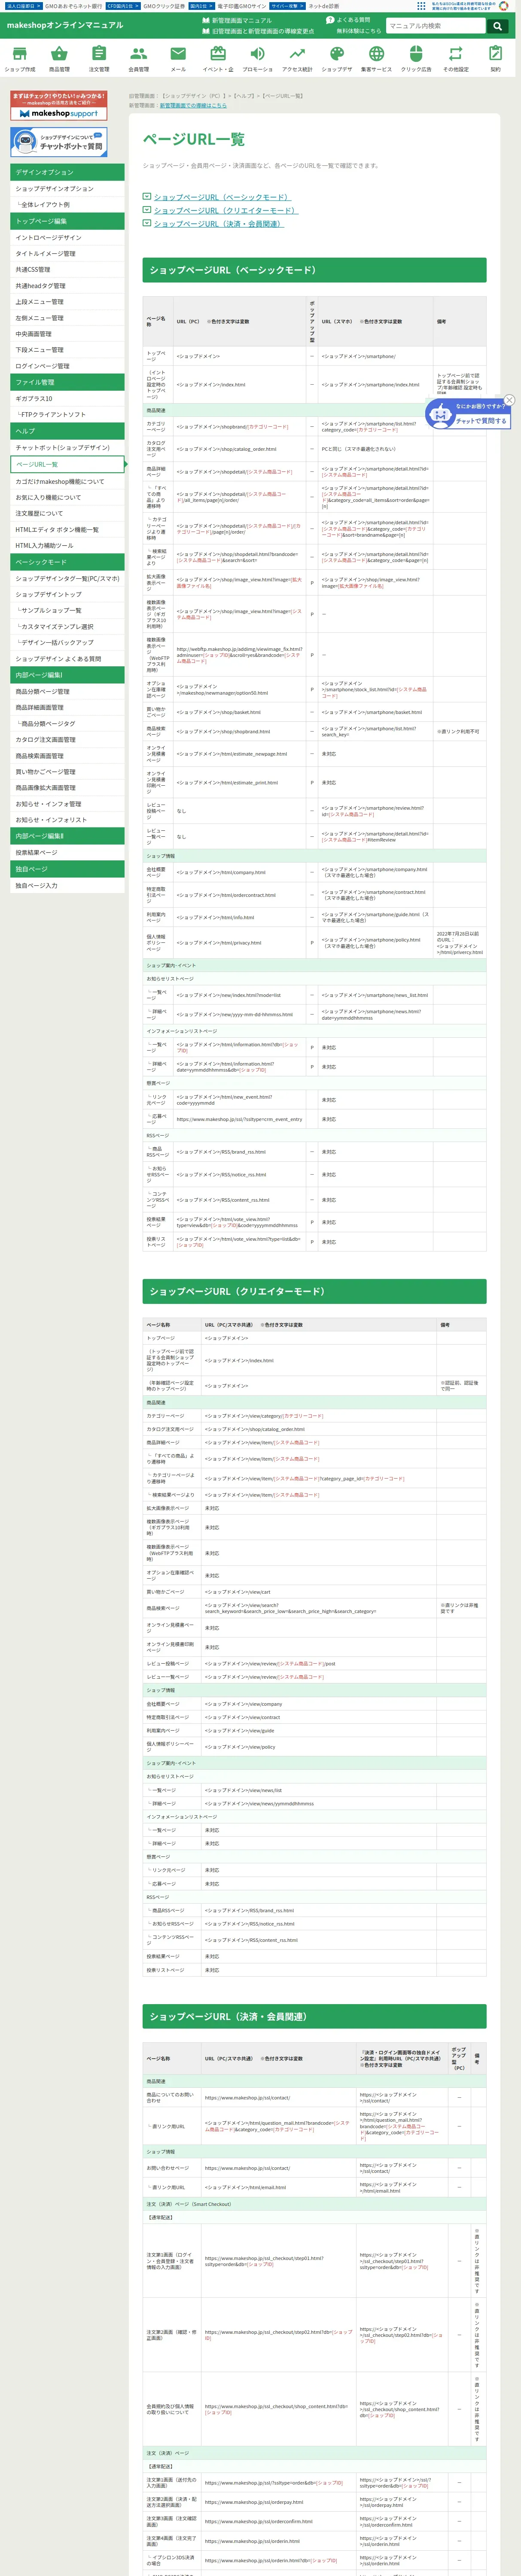Image resolution: width=521 pixels, height=2576 pixels.
Task: Open 中央画面管理 in sidebar
Action: pyautogui.click(x=67, y=334)
